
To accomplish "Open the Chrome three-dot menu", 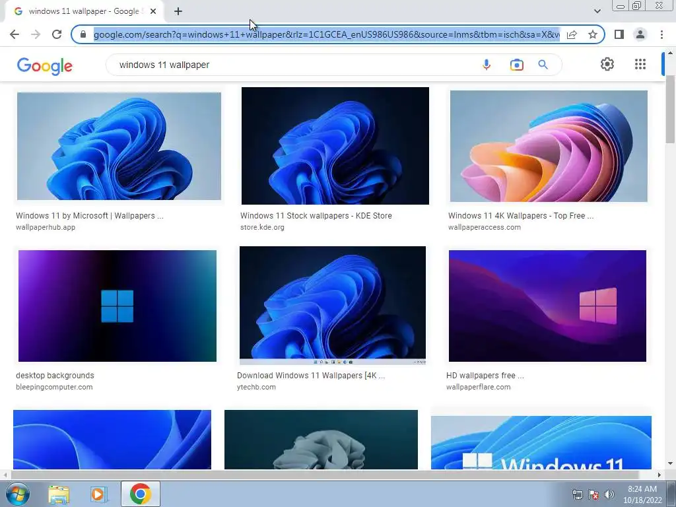I will click(x=661, y=34).
